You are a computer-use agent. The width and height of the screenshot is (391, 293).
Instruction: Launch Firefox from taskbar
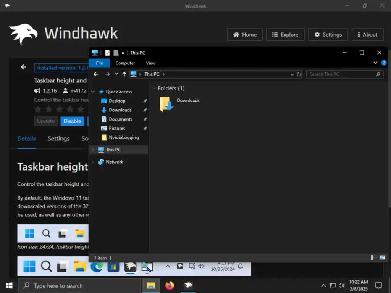170,285
